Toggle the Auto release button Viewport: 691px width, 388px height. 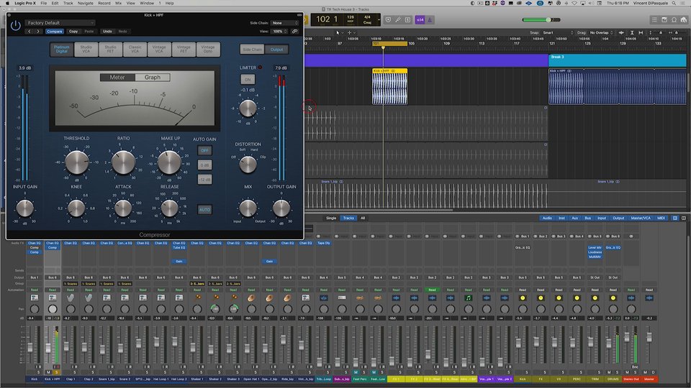(204, 210)
